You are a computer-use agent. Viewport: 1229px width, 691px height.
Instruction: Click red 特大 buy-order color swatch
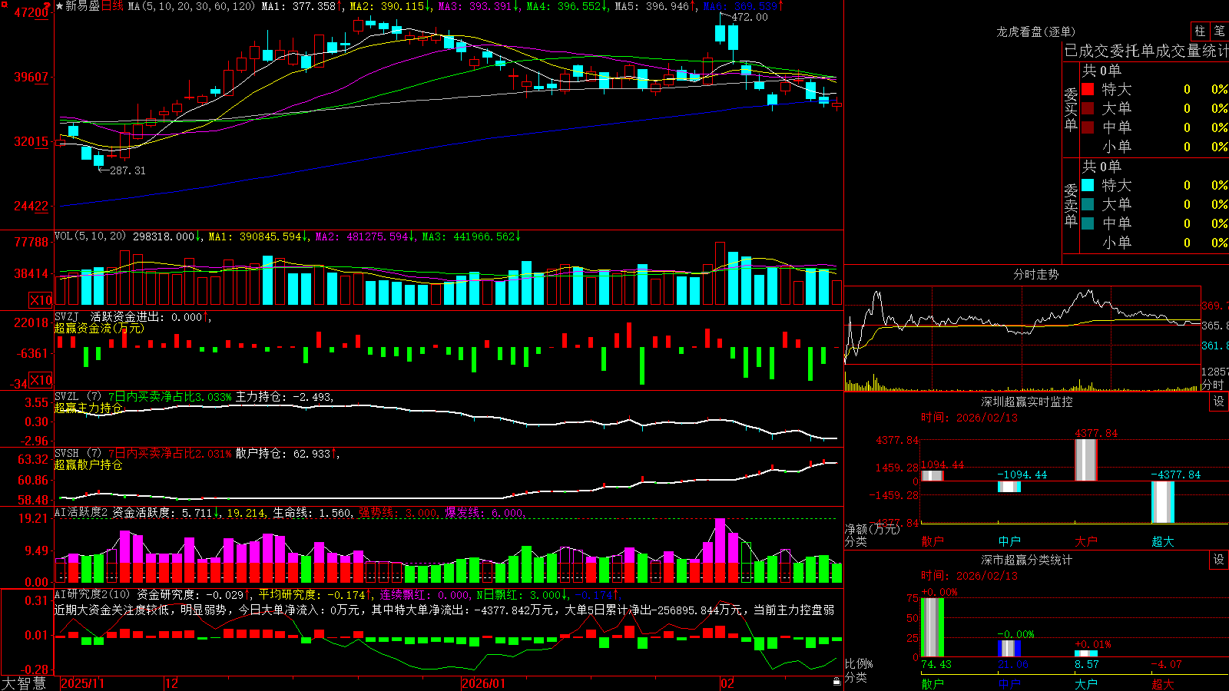(x=1088, y=89)
